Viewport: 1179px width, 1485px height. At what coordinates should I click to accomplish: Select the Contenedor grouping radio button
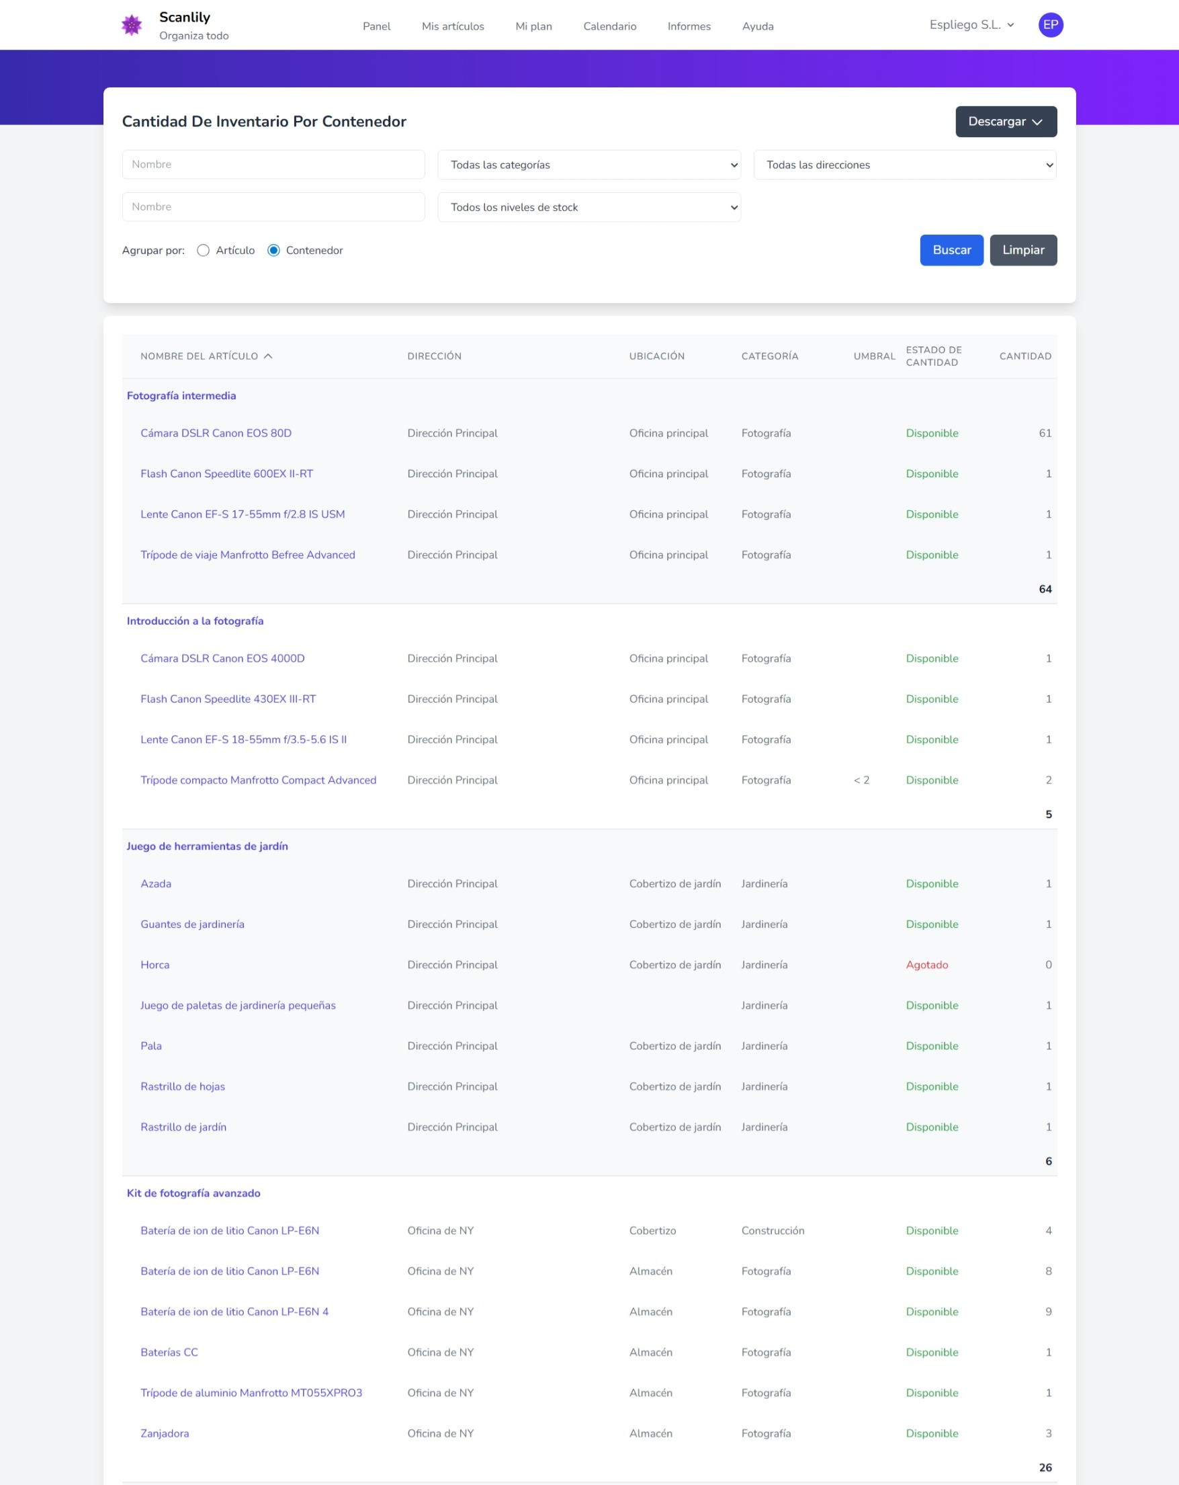click(x=274, y=251)
